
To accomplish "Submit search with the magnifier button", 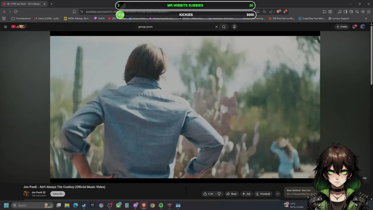I will (224, 27).
